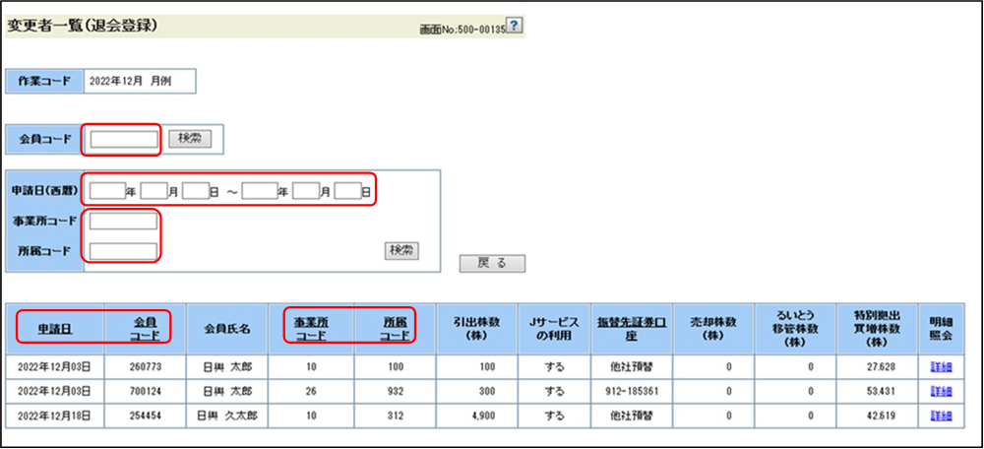The height and width of the screenshot is (449, 984).
Task: Click the 申請日 end day field
Action: (346, 190)
